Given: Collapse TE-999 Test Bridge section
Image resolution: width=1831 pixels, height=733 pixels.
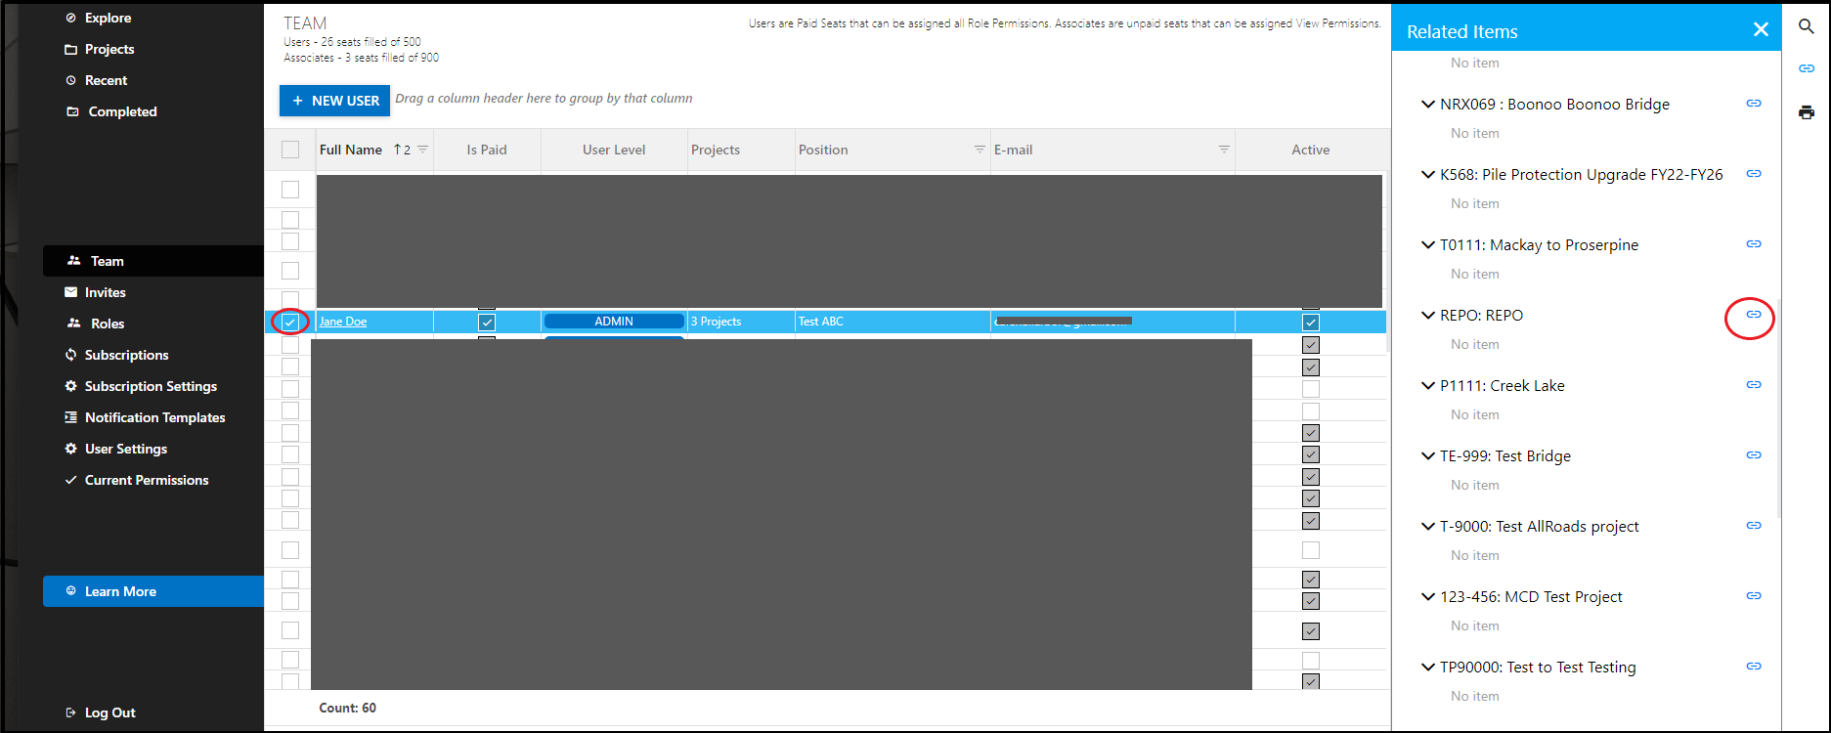Looking at the screenshot, I should click(1428, 456).
